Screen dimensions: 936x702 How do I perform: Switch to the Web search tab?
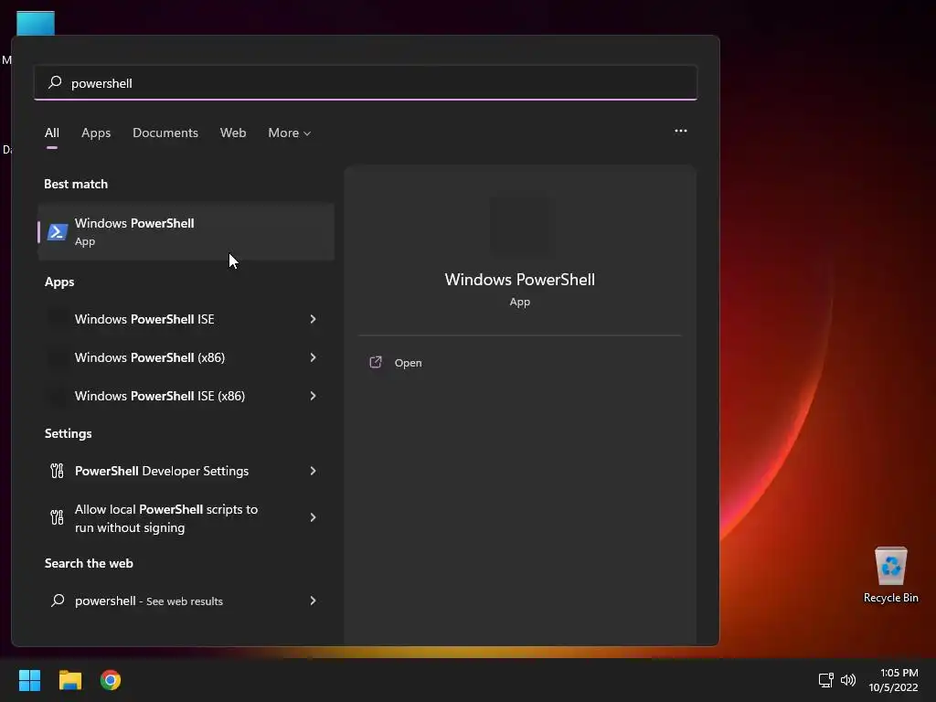pos(233,133)
